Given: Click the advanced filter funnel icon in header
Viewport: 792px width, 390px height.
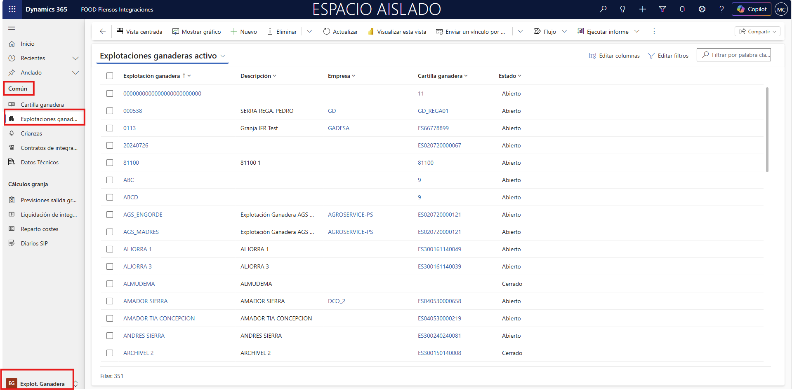Looking at the screenshot, I should tap(662, 9).
